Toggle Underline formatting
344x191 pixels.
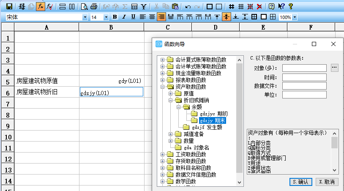(x=133, y=17)
